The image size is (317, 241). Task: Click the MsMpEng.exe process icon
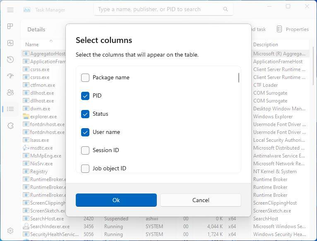pos(26,155)
